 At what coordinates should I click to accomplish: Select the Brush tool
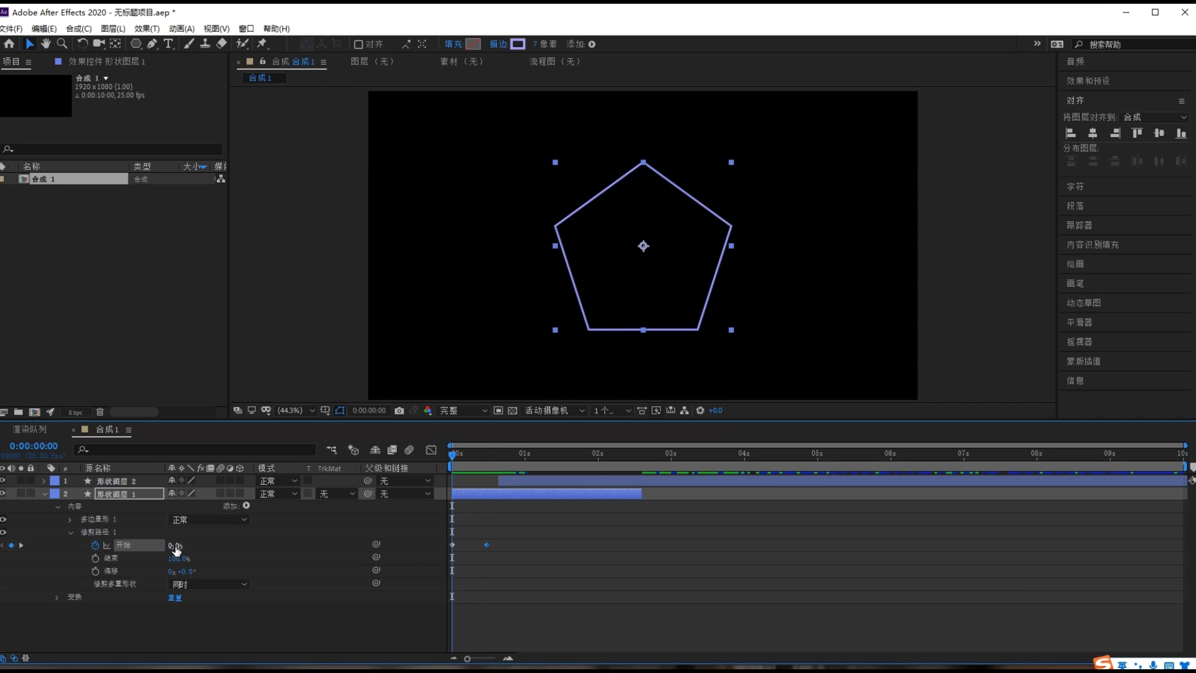tap(189, 44)
